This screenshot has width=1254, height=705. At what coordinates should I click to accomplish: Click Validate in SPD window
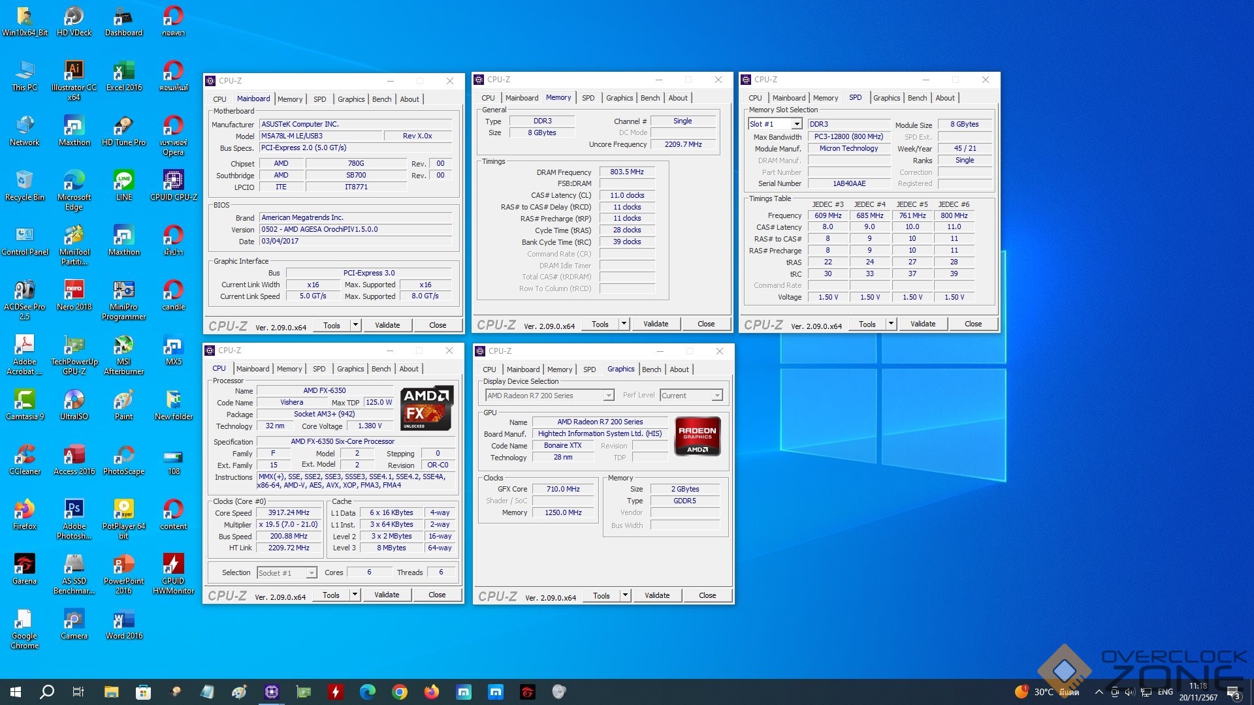pyautogui.click(x=923, y=324)
